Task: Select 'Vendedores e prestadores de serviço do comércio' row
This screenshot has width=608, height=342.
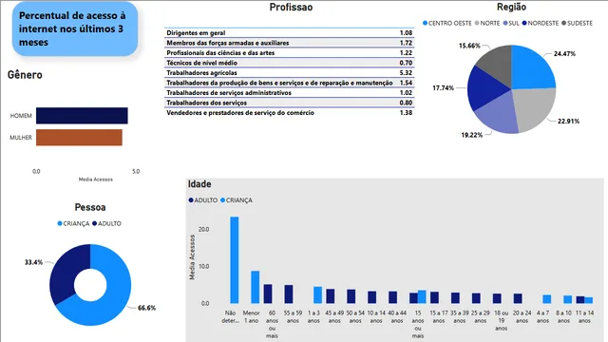Action: pyautogui.click(x=289, y=113)
